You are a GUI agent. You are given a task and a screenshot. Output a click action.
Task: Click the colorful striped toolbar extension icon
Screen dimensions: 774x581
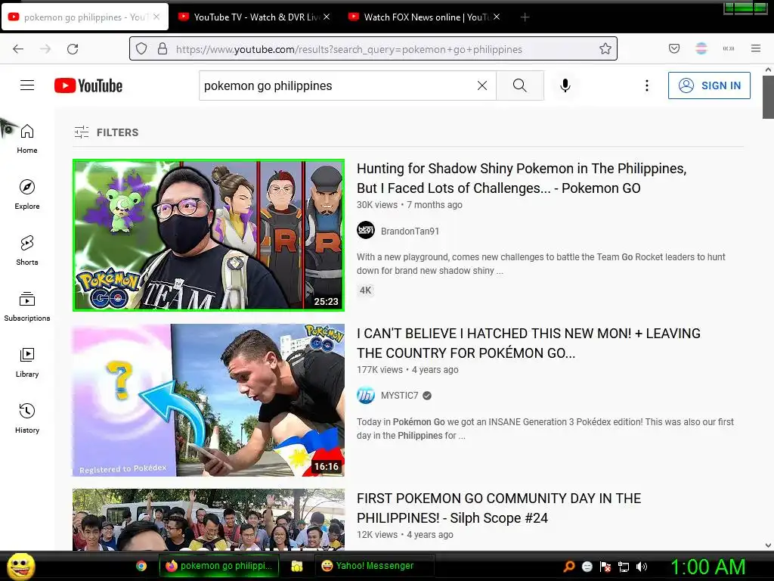(x=701, y=48)
